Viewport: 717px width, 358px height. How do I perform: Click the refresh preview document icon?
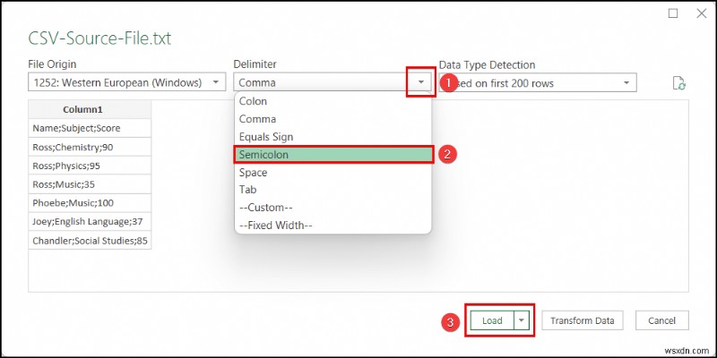[x=679, y=83]
